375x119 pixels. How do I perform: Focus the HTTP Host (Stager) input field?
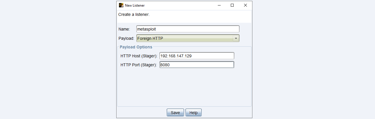click(197, 56)
